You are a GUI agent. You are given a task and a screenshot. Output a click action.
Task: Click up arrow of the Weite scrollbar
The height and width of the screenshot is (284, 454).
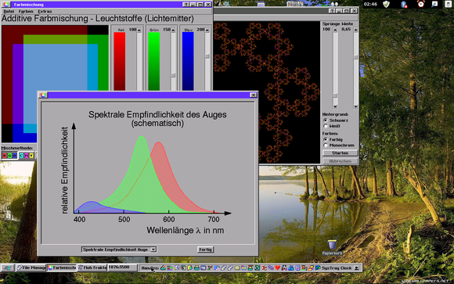point(355,30)
